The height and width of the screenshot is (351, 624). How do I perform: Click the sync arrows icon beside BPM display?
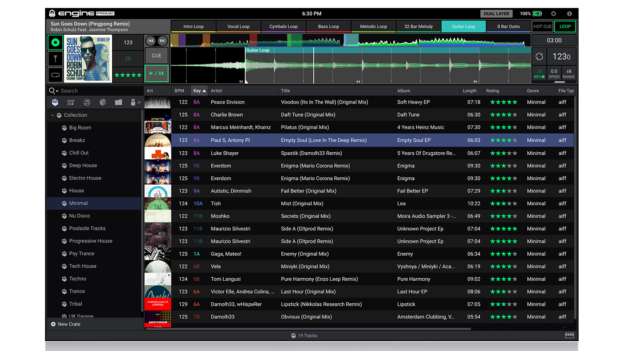[539, 57]
